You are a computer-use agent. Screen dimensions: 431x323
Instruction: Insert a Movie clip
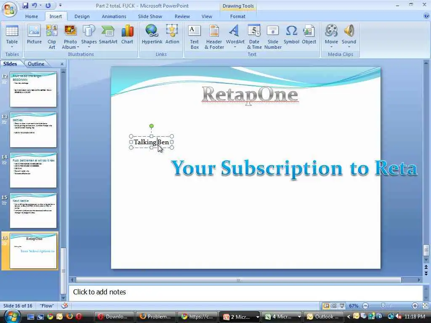[331, 36]
